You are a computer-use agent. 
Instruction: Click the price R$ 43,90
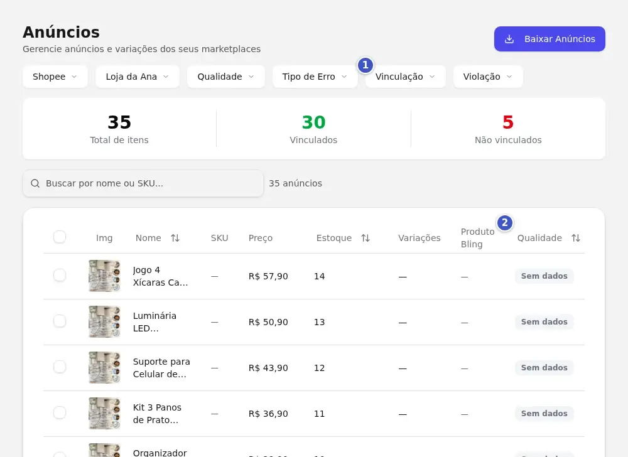[x=268, y=368]
